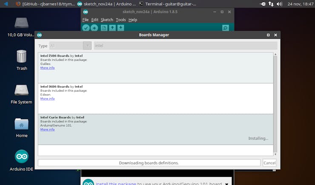The image size is (315, 185).
Task: Click the Install this package link
Action: pos(116,183)
